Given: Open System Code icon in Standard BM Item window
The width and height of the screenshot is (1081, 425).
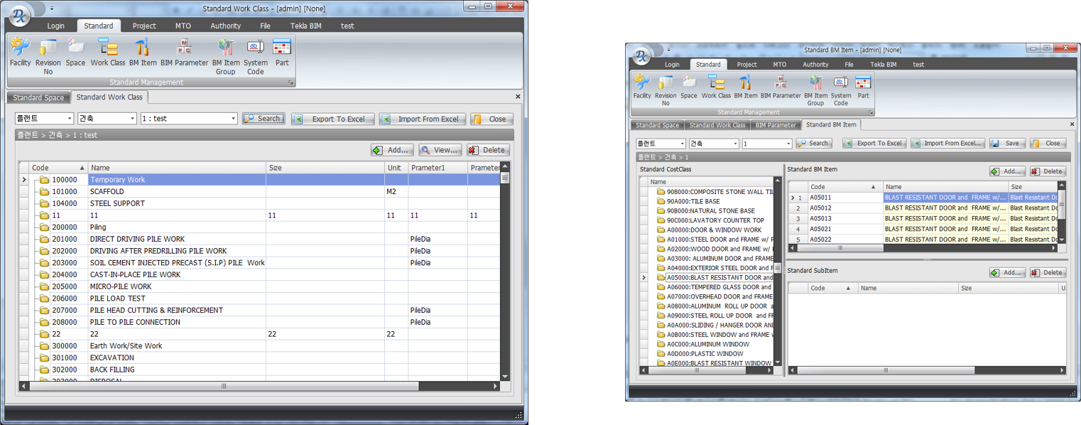Looking at the screenshot, I should (841, 88).
